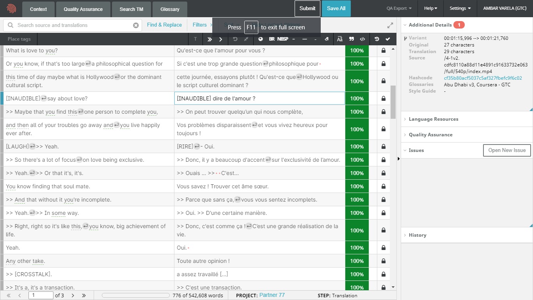The image size is (533, 300).
Task: Click the checkmark confirm icon in toolbar
Action: [387, 39]
